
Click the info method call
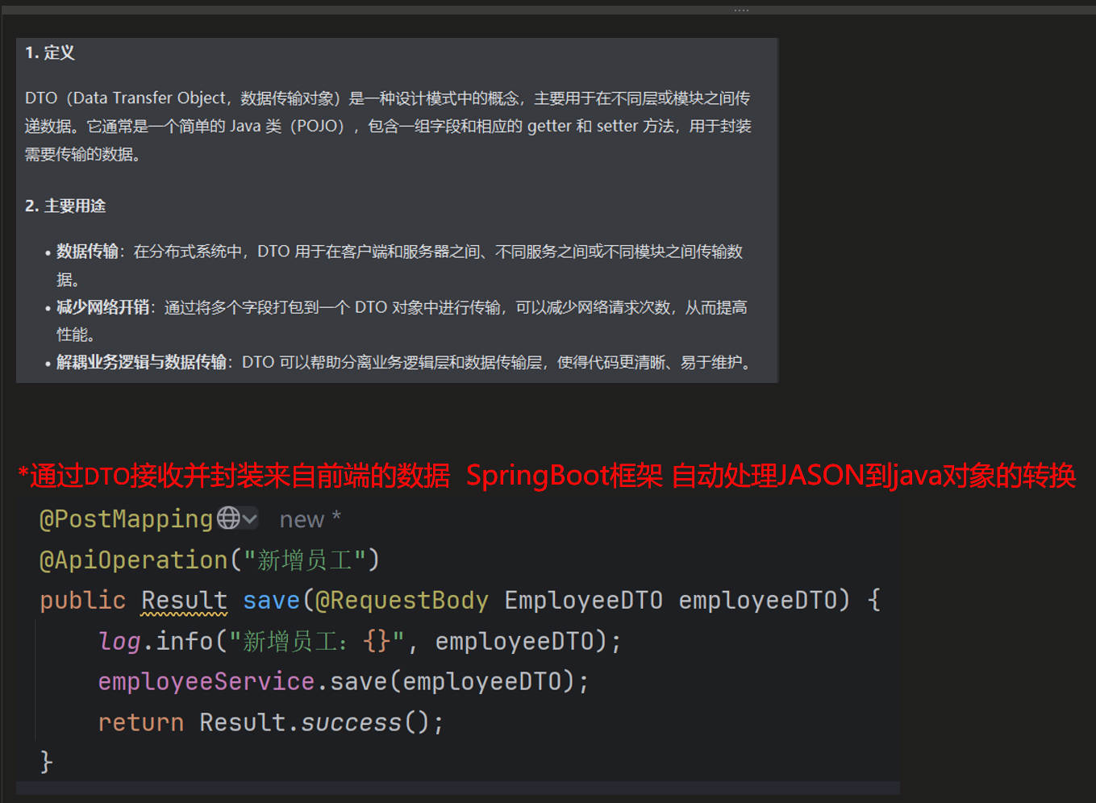pyautogui.click(x=184, y=641)
